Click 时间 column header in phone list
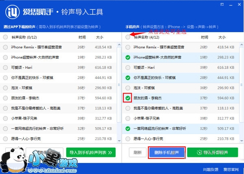The width and height of the screenshot is (244, 174). (205, 37)
